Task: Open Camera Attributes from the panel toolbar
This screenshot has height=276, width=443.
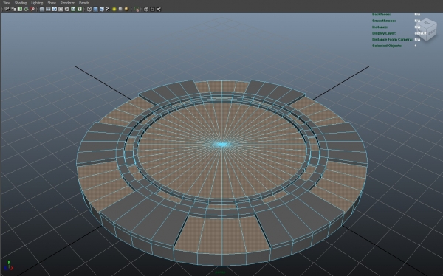Action: (x=13, y=9)
